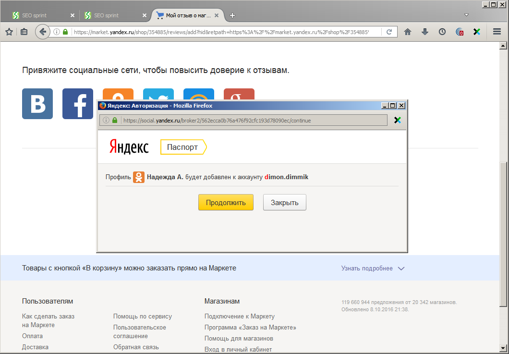Close the first SEO sprint tab
The height and width of the screenshot is (354, 509).
[73, 15]
